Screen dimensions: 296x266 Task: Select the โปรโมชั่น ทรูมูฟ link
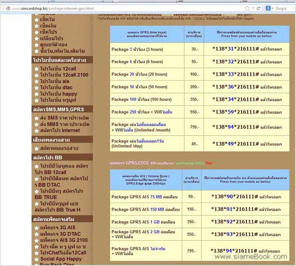[58, 100]
